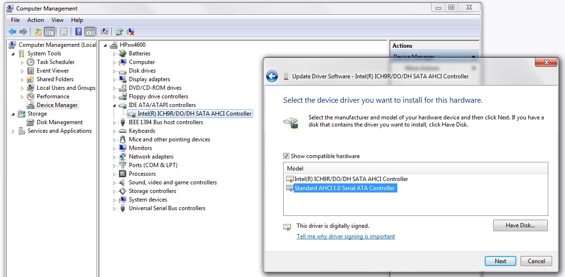Toggle Show/Hide Action Pane toolbar icon
Image resolution: width=565 pixels, height=277 pixels.
(x=90, y=32)
